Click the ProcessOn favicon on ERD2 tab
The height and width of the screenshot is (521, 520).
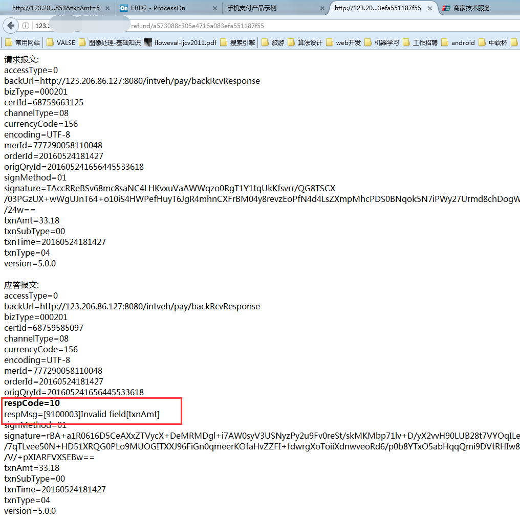[124, 8]
